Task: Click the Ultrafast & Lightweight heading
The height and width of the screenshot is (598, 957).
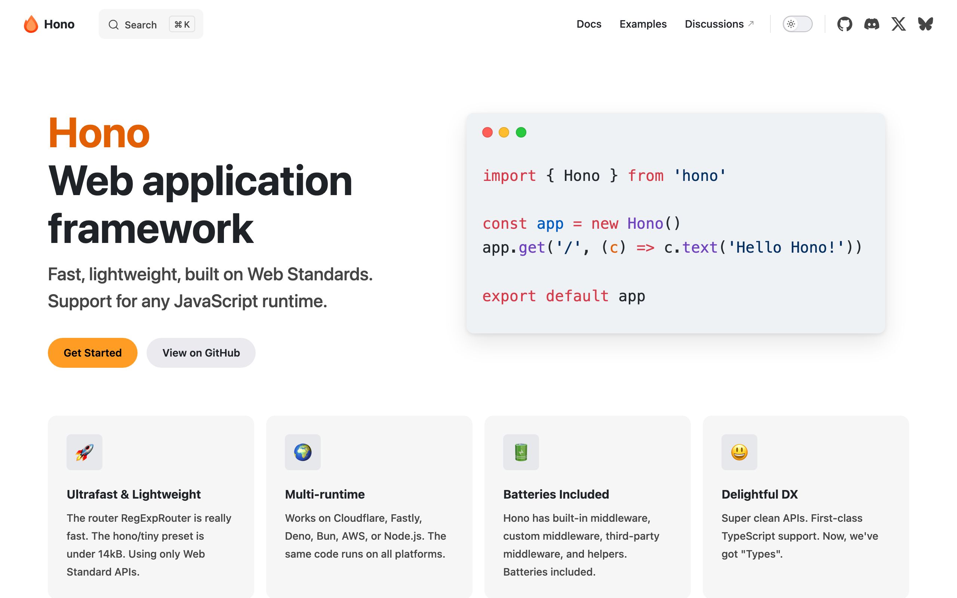Action: (134, 494)
